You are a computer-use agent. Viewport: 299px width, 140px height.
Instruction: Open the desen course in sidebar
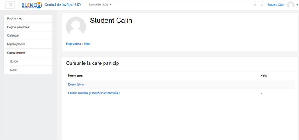(28, 61)
